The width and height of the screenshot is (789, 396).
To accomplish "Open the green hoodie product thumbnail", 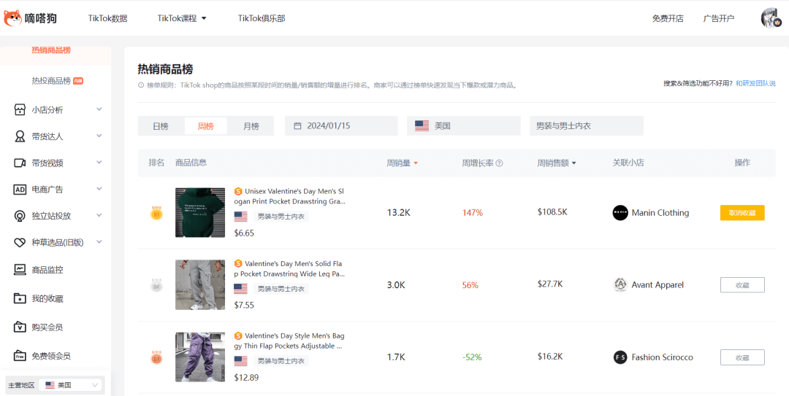I will click(200, 213).
